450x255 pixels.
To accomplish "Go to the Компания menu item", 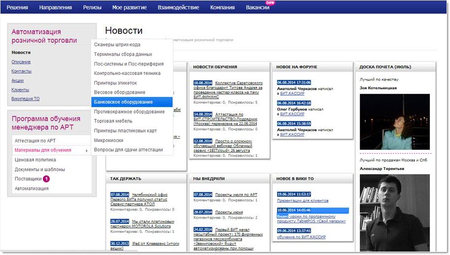I will 222,7.
